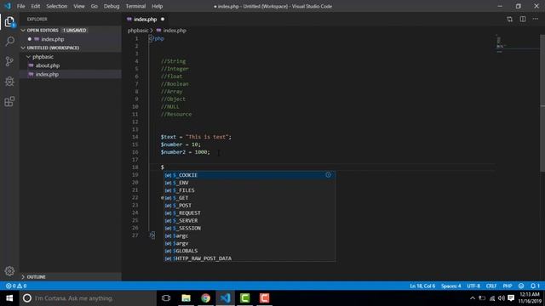Click the Visual Studio Code taskbar icon
545x306 pixels.
pyautogui.click(x=225, y=298)
